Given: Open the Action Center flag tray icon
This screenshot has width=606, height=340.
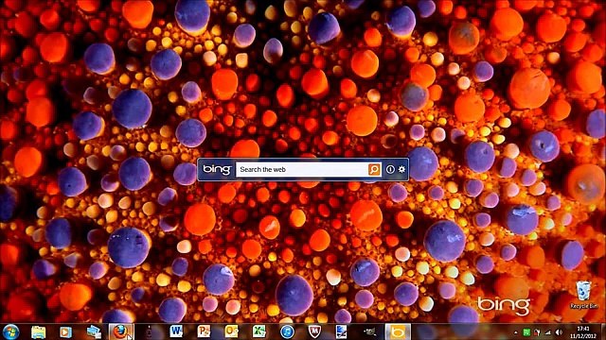Looking at the screenshot, I should point(537,331).
